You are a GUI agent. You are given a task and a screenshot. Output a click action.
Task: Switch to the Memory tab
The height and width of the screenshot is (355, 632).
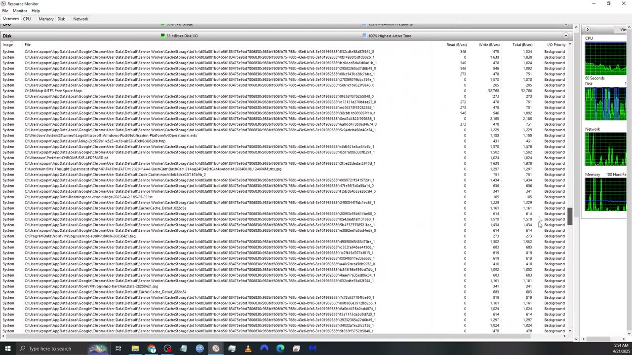point(46,19)
